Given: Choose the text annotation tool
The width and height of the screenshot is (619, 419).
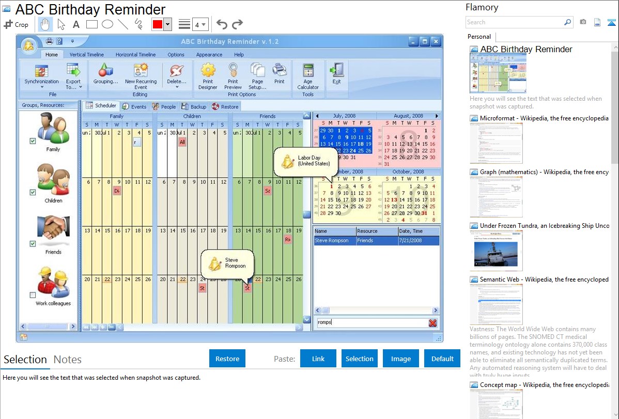Looking at the screenshot, I should (76, 24).
